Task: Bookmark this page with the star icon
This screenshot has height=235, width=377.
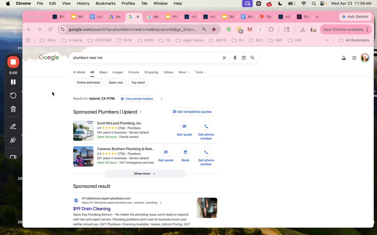Action: point(214,29)
